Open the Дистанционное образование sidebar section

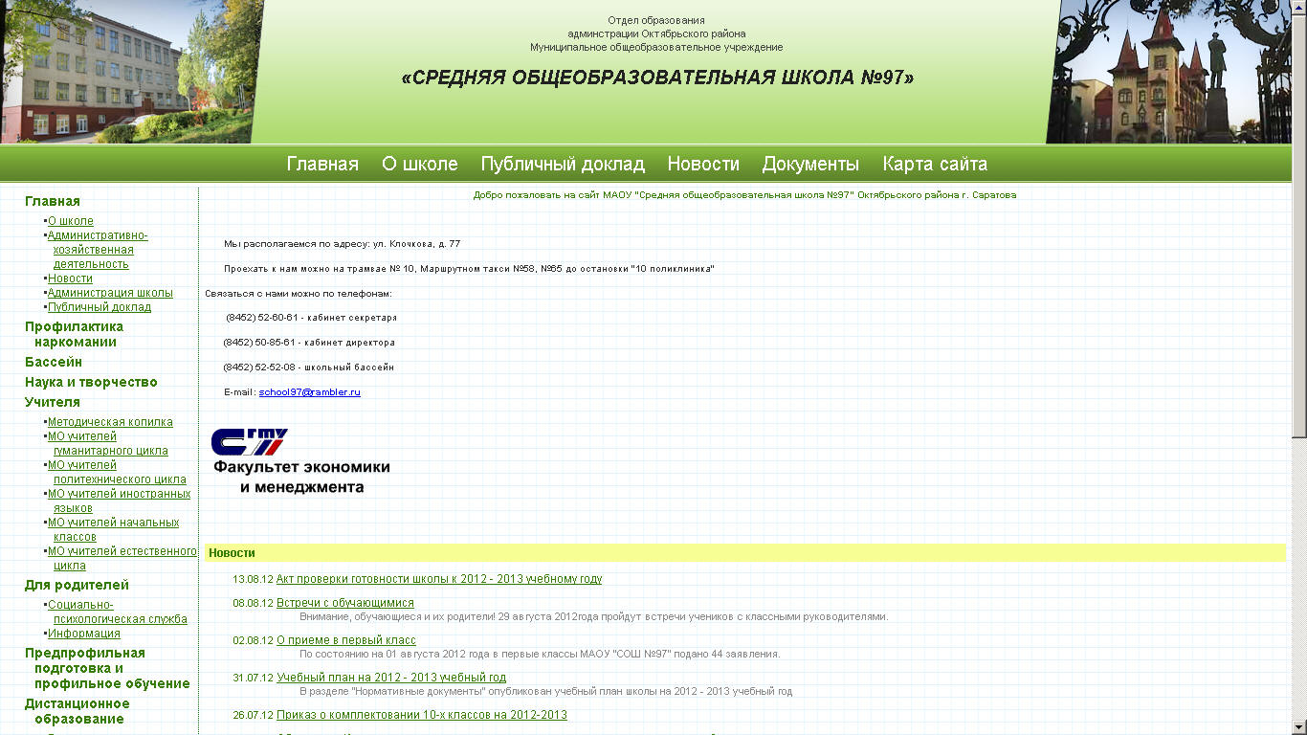point(78,711)
